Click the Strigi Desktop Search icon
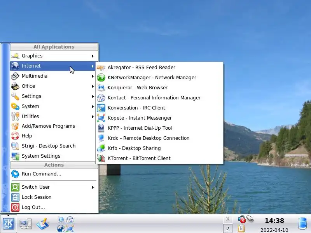The image size is (311, 233). 15,146
